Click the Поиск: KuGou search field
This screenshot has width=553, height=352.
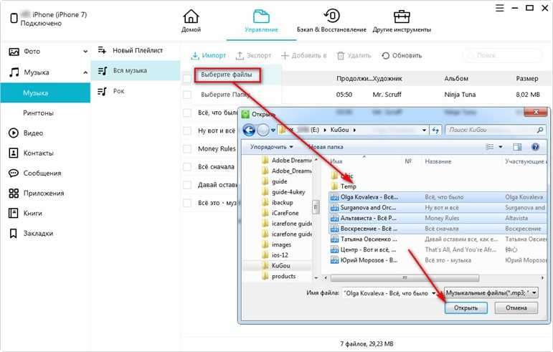(496, 130)
